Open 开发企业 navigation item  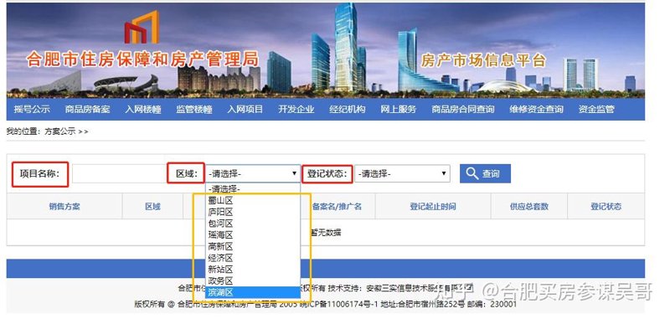coord(296,110)
